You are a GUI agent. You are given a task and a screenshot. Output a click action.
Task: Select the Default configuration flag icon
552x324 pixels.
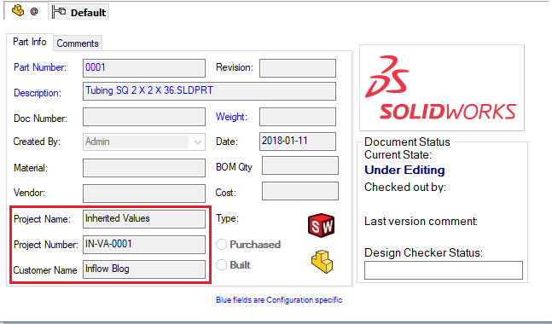click(x=59, y=12)
